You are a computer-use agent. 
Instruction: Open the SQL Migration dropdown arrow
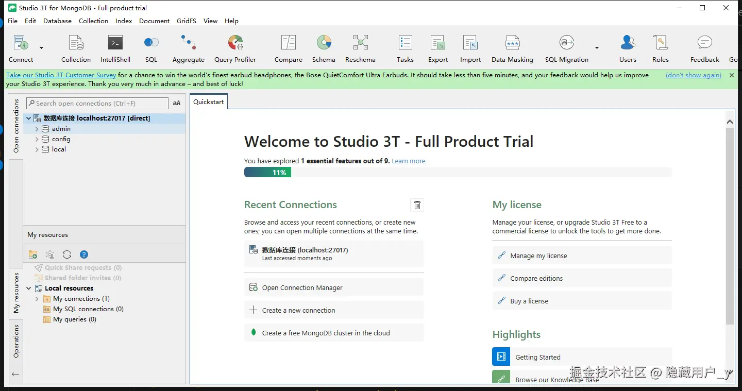point(597,48)
